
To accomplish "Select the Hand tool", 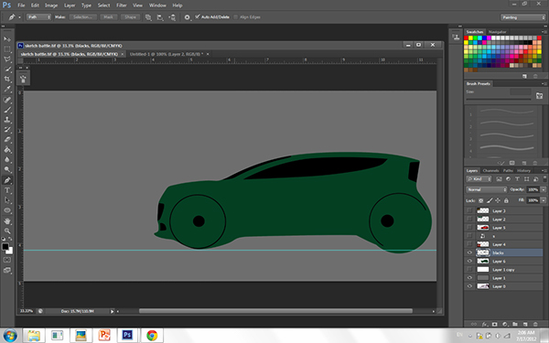I will (7, 220).
